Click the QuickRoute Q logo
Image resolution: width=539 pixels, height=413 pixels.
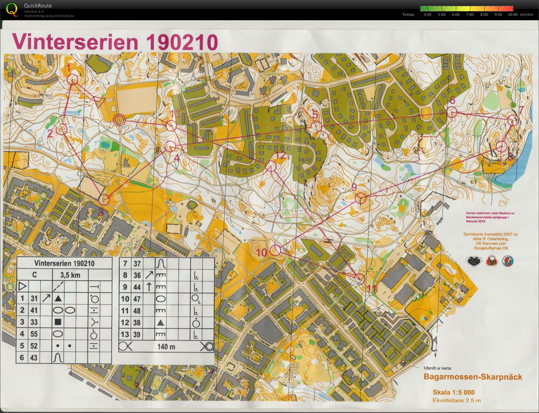click(x=12, y=10)
